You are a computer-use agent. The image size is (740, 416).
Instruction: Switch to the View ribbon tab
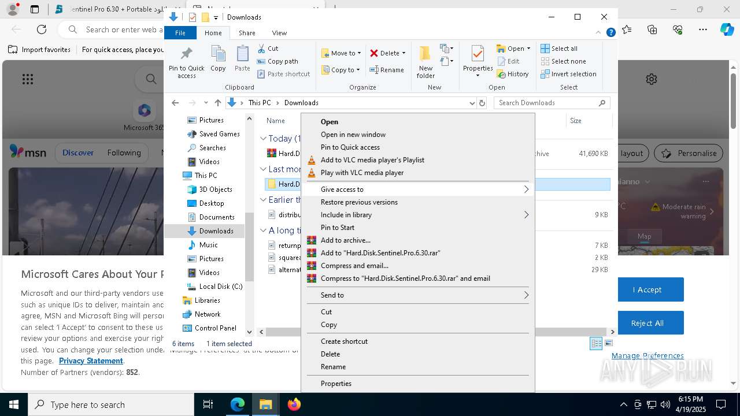point(279,33)
